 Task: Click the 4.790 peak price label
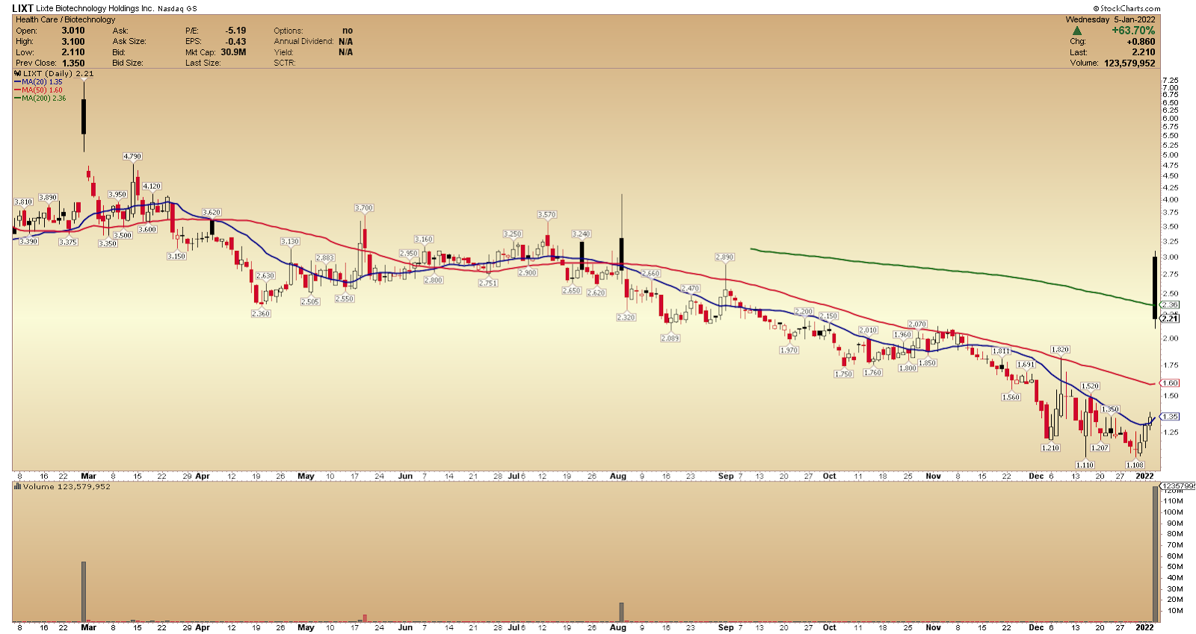click(132, 156)
